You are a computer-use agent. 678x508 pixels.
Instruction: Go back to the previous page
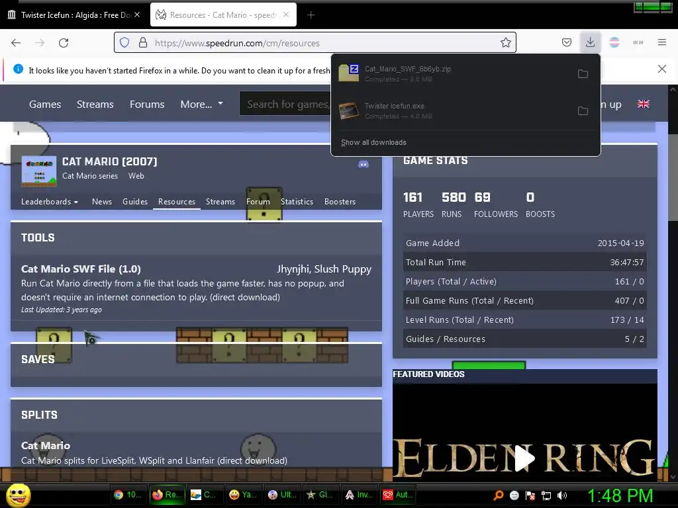click(x=16, y=43)
